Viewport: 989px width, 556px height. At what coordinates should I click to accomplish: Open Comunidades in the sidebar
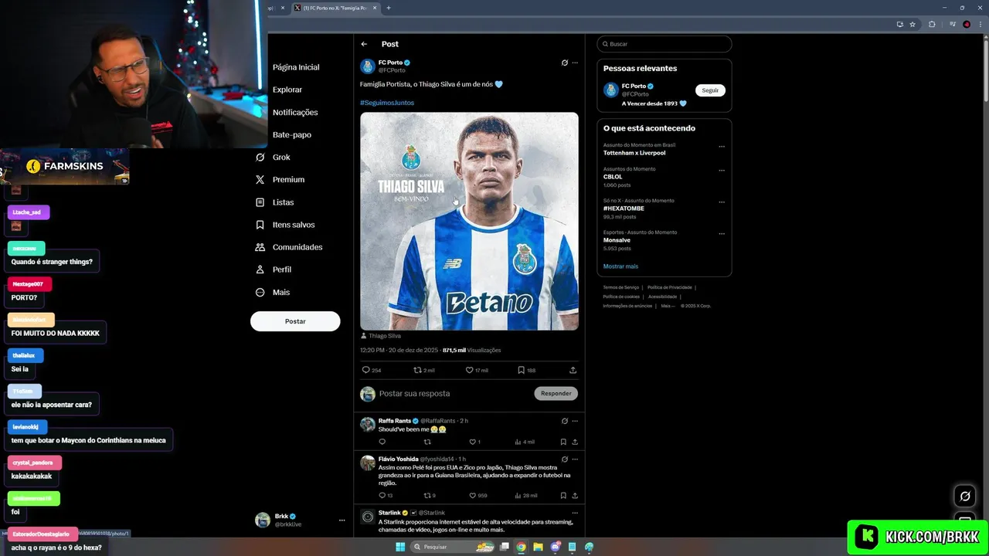click(x=297, y=247)
